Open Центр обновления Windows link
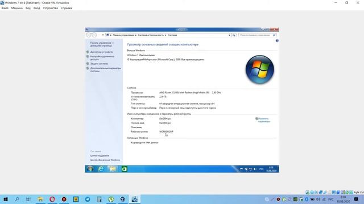Image resolution: width=364 pixels, height=204 pixels. tap(105, 160)
